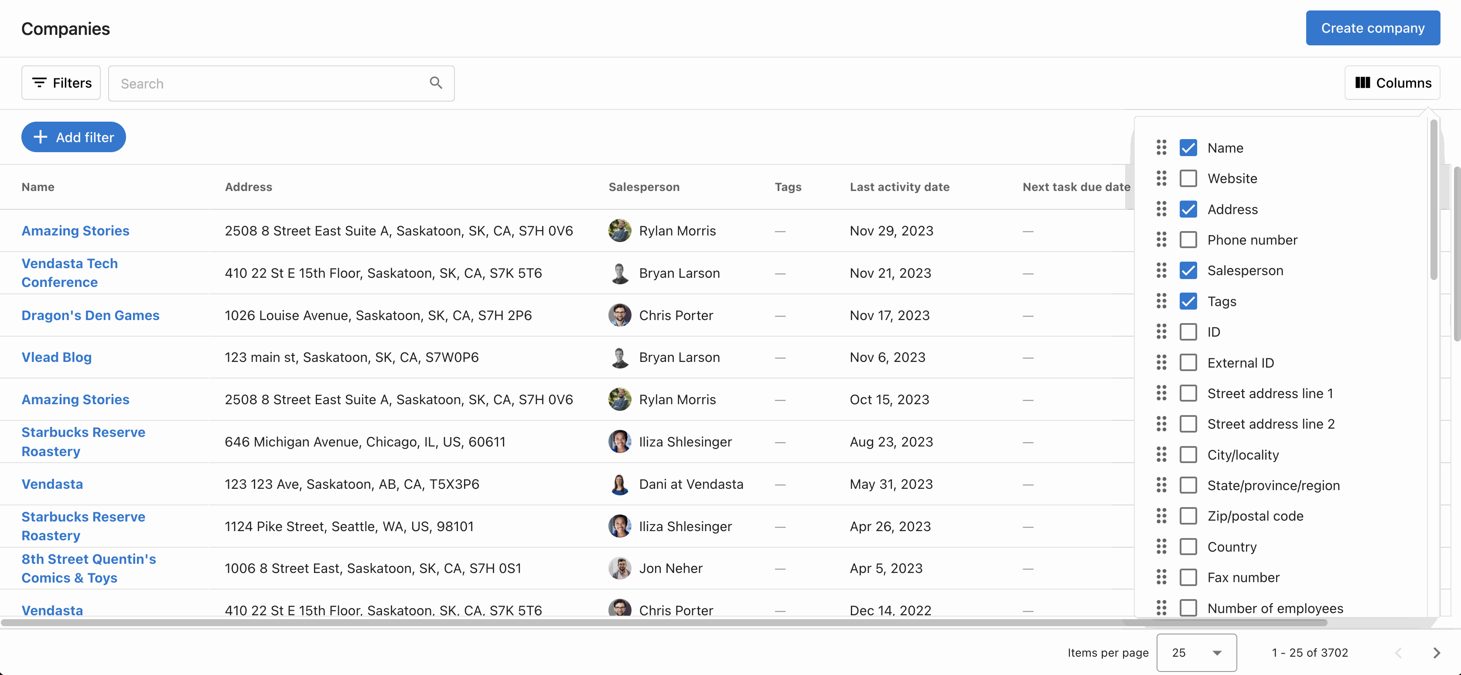Click the columns panel vertical scrollbar
The image size is (1461, 675).
(1433, 200)
